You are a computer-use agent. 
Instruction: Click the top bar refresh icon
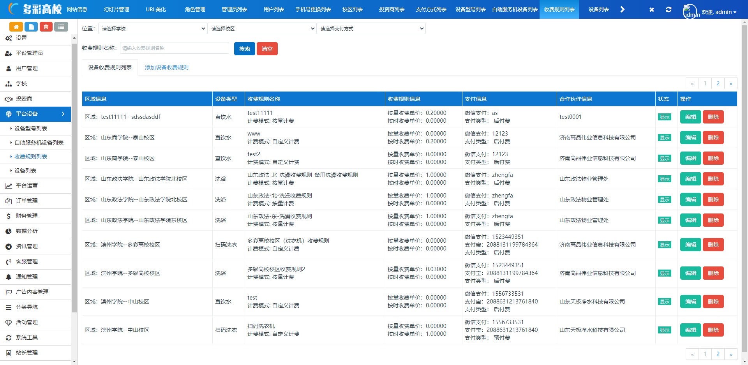click(669, 9)
